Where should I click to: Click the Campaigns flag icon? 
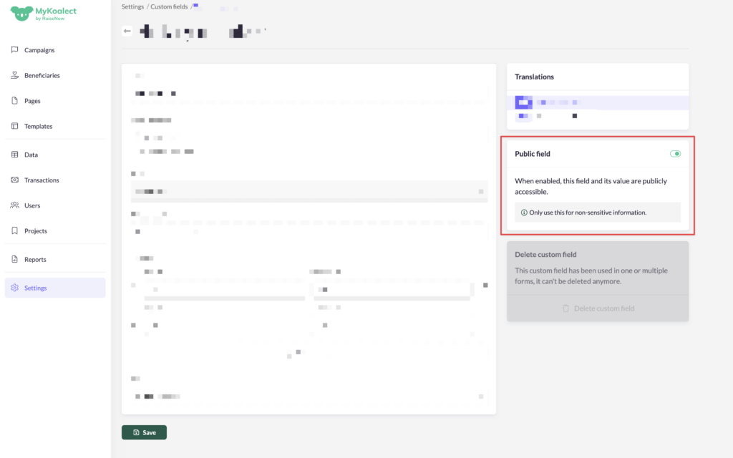(x=15, y=50)
